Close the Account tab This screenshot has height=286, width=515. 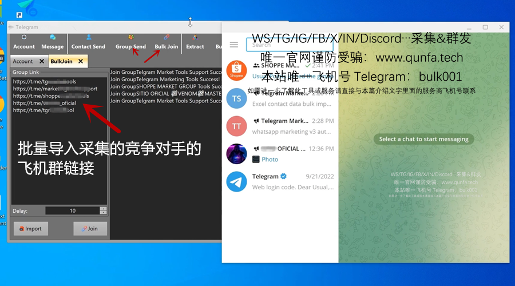click(42, 61)
